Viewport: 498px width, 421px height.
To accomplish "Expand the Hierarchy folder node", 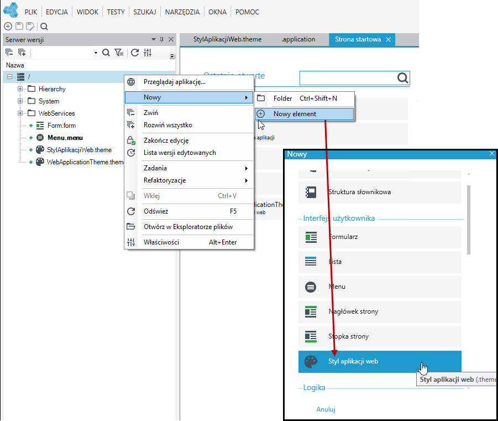I will tap(20, 89).
